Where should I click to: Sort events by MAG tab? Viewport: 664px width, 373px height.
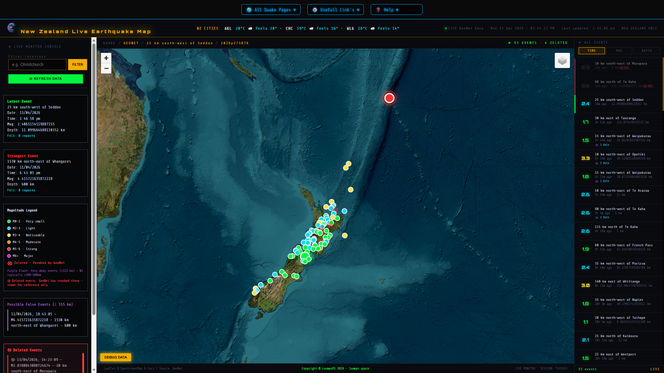[x=619, y=51]
